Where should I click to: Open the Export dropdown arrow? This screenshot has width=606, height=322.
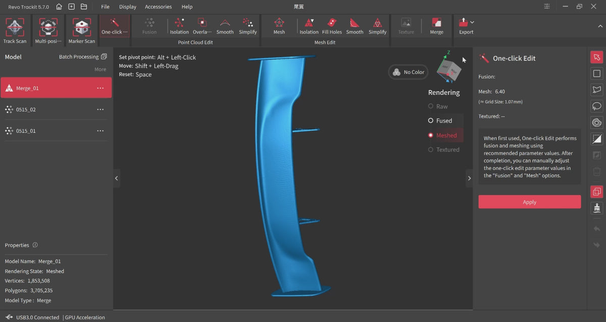472,22
